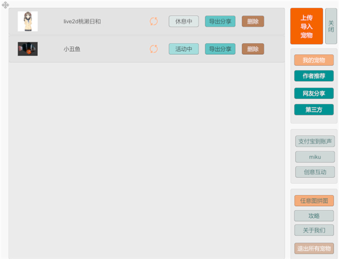Delete the live2d桃濑日和 pet
The width and height of the screenshot is (339, 259).
(253, 21)
